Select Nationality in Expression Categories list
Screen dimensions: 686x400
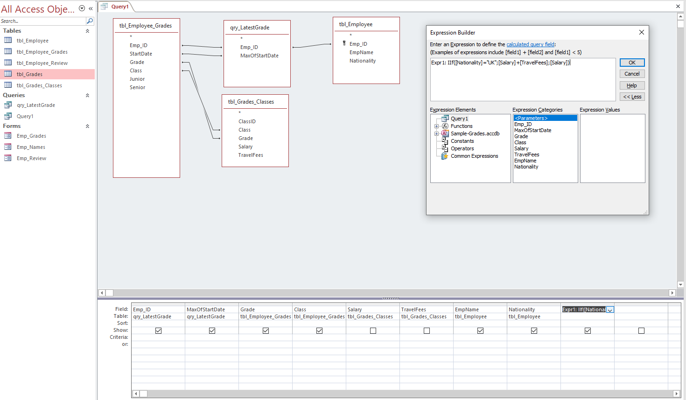point(526,167)
